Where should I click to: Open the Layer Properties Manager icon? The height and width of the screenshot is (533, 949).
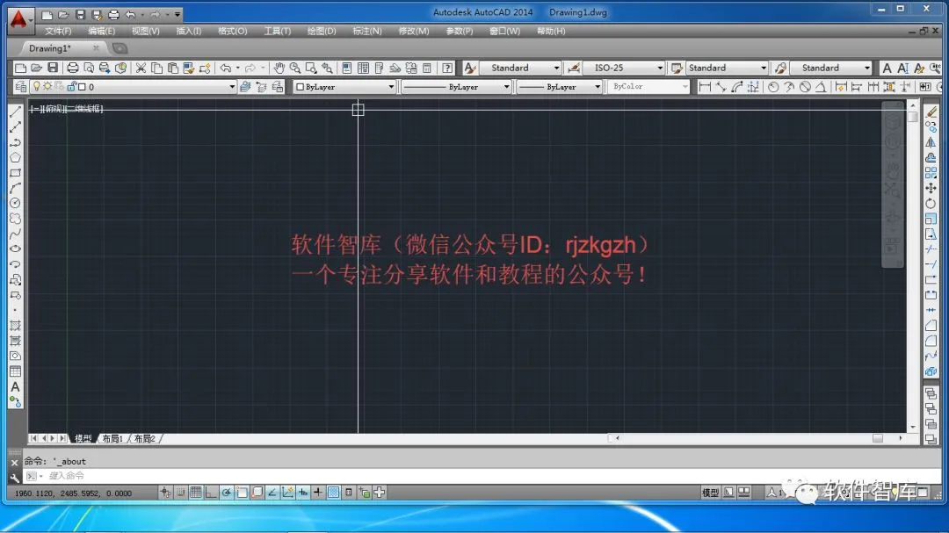click(x=20, y=87)
